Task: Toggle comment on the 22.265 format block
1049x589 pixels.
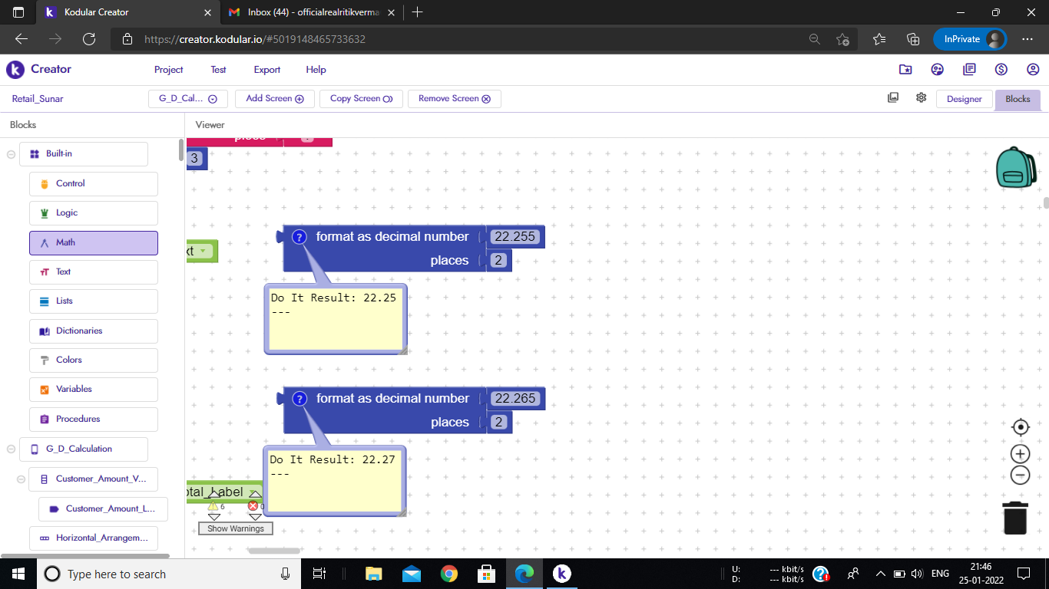Action: pyautogui.click(x=299, y=399)
